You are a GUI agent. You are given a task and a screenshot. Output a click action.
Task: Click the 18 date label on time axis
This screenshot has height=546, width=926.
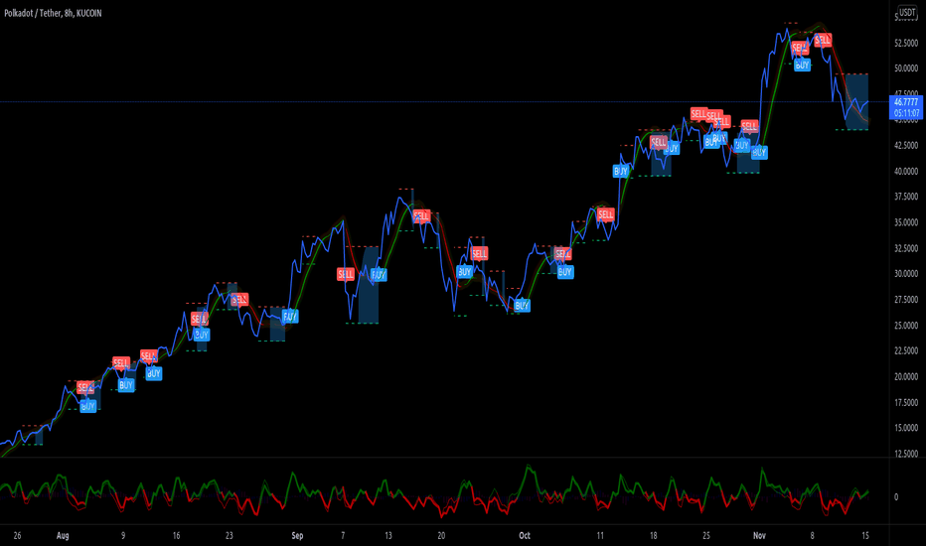click(x=653, y=536)
